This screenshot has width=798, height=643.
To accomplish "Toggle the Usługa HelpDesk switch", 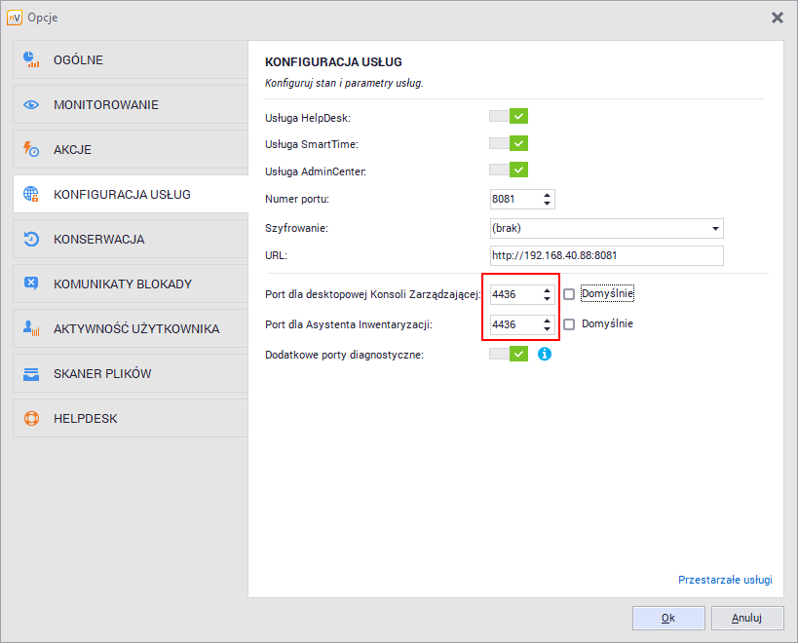I will pos(509,117).
